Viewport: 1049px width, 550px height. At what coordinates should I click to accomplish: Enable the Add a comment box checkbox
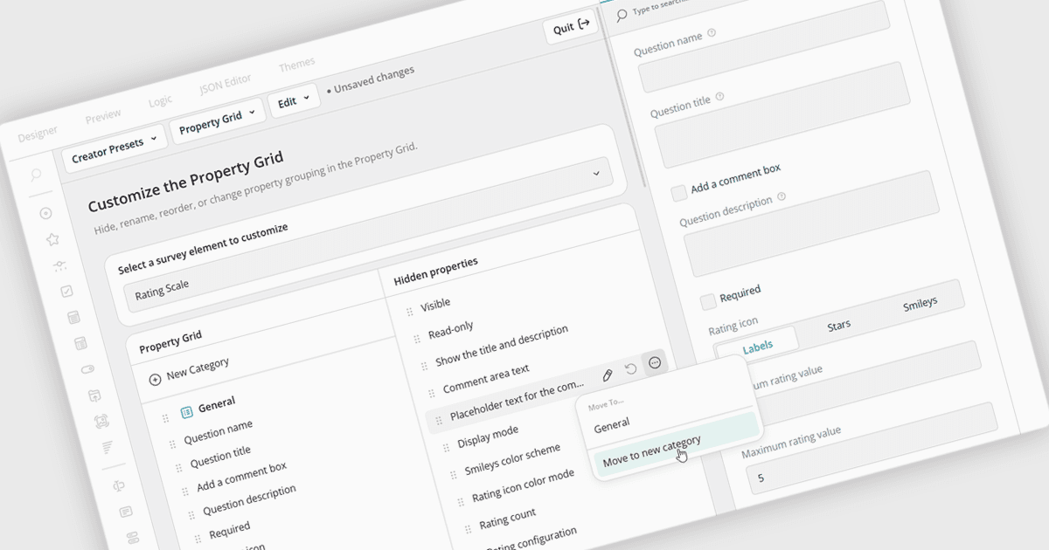pos(679,193)
